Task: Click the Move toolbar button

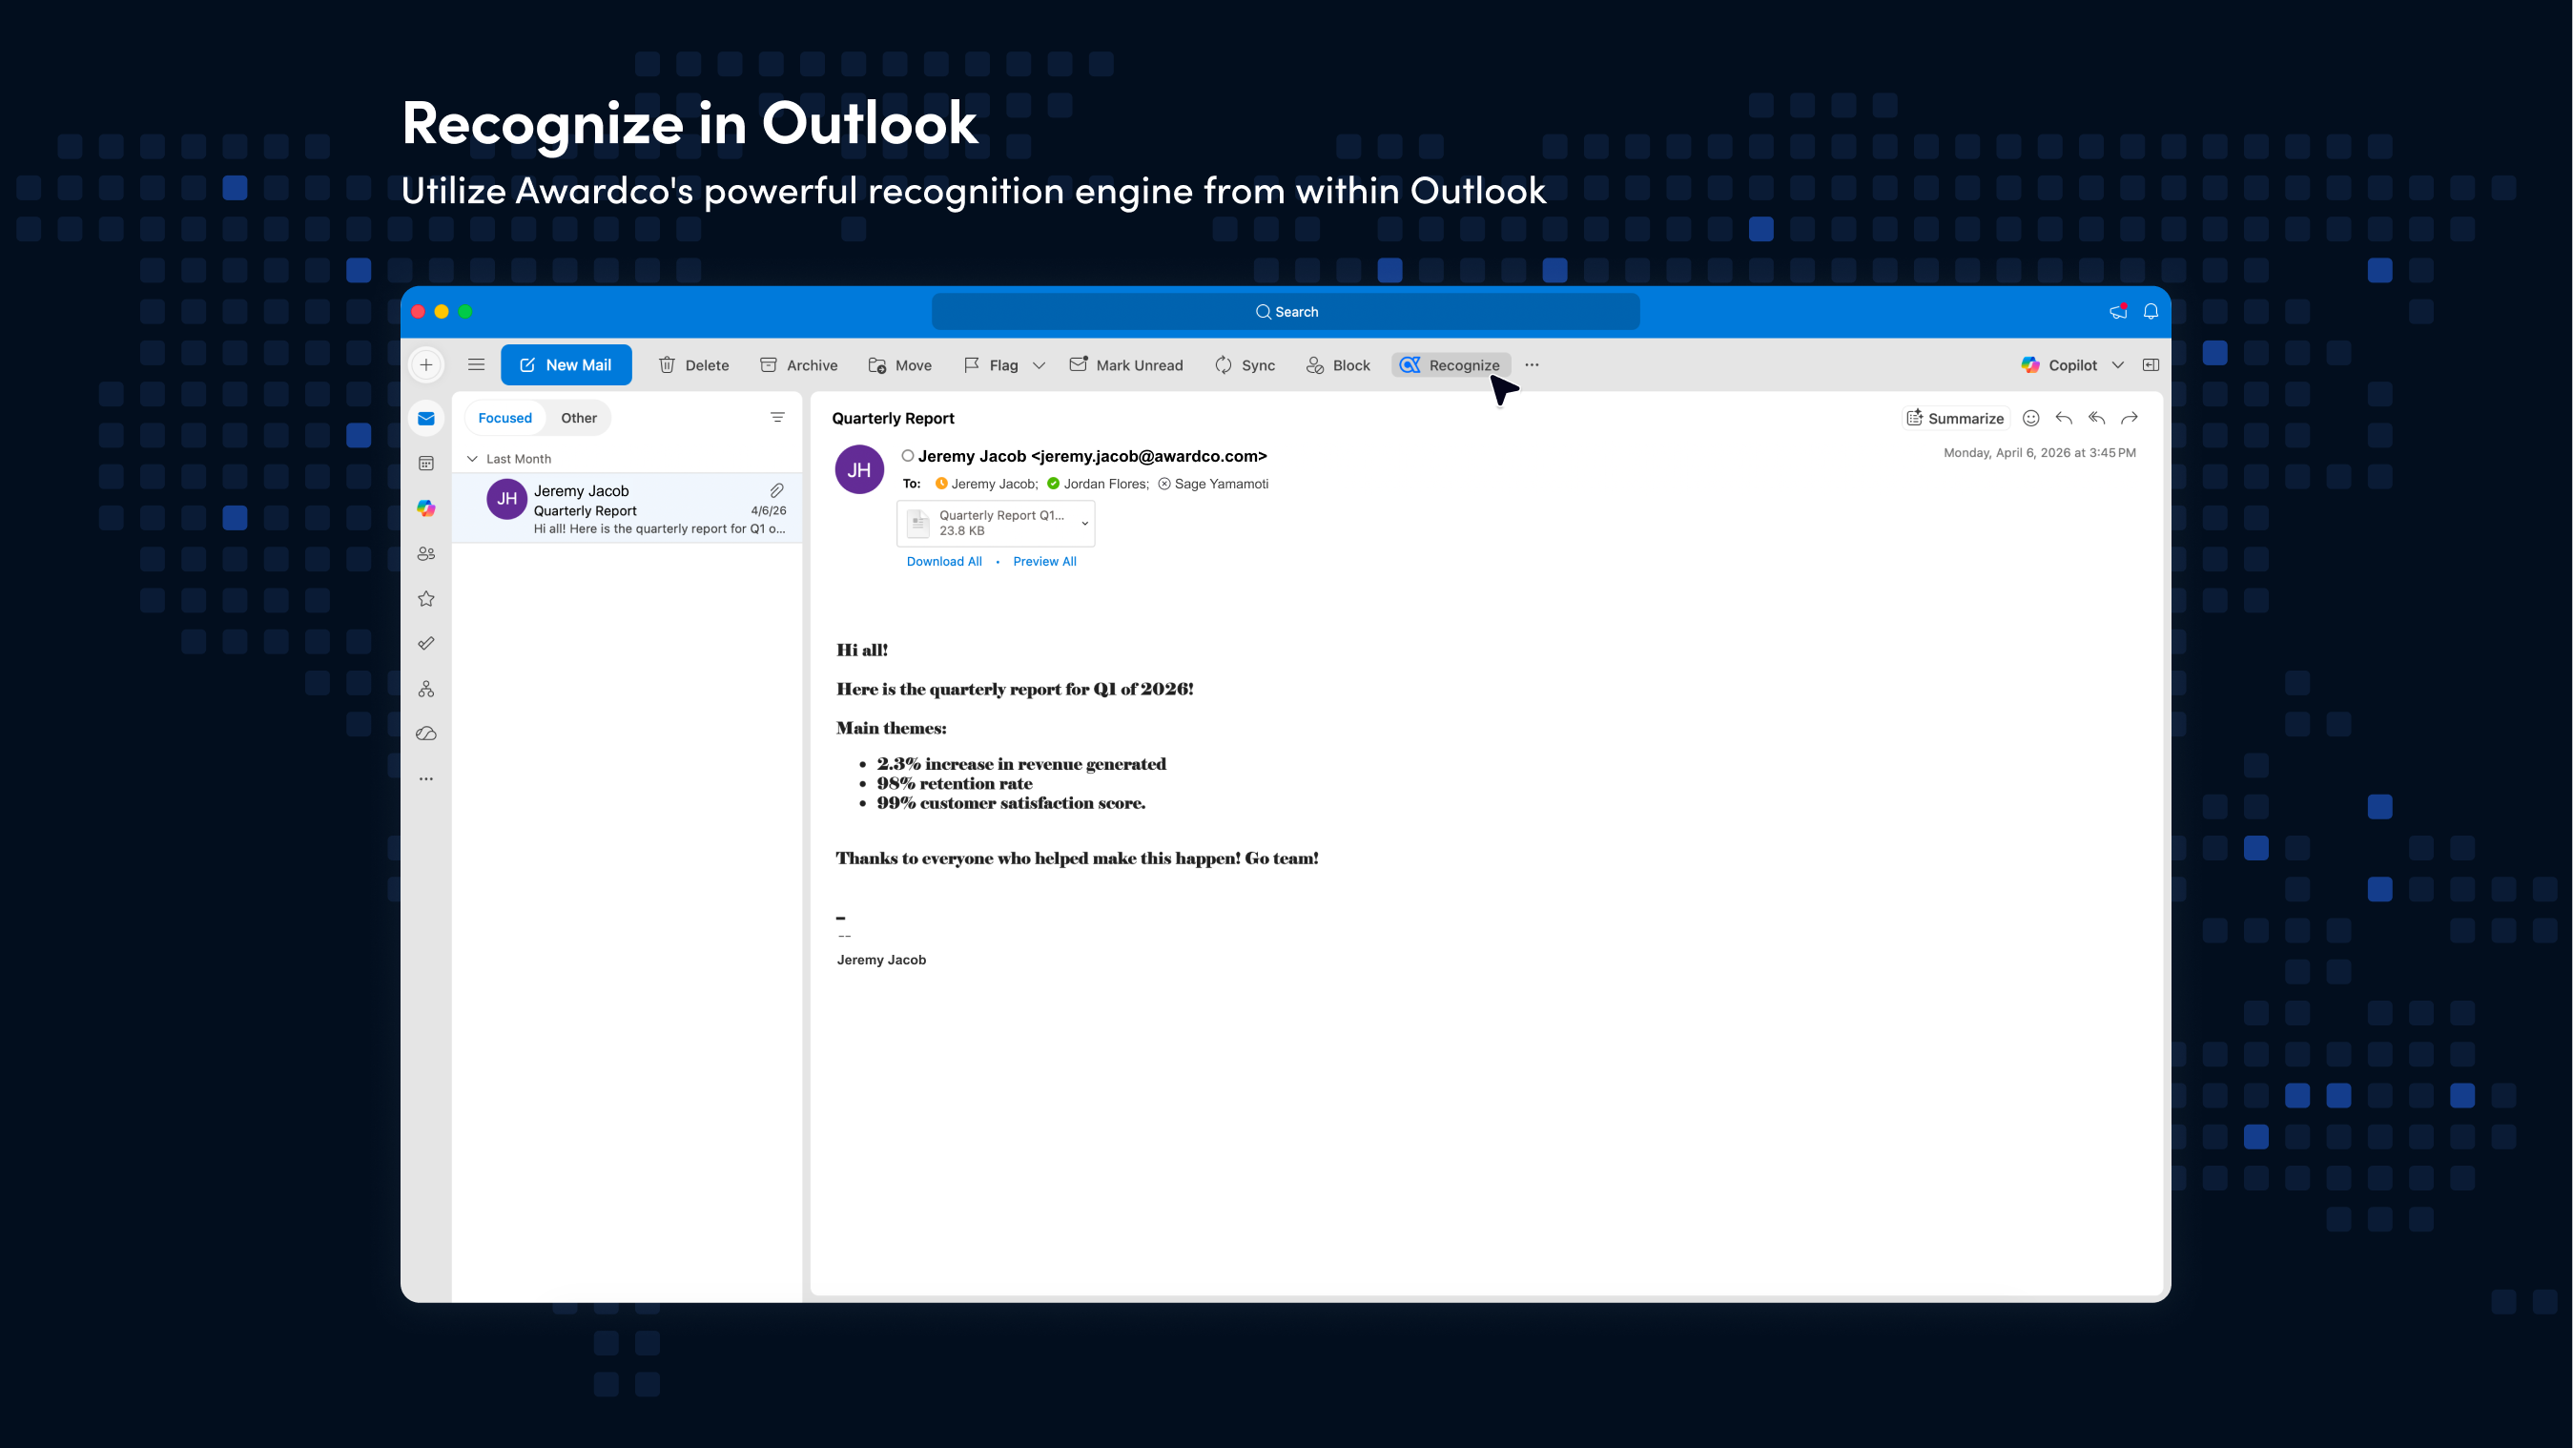Action: [900, 364]
